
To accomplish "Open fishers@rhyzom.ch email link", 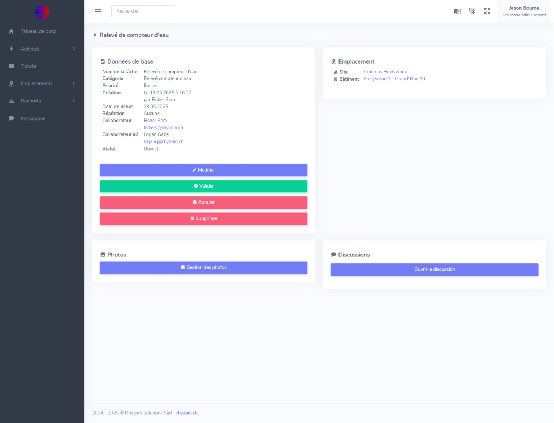I will click(x=163, y=128).
